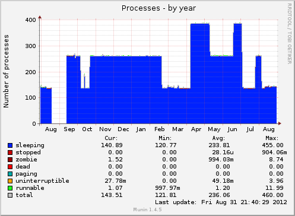Click the zombie legend color swatch
Image resolution: width=295 pixels, height=216 pixels.
tap(10, 160)
